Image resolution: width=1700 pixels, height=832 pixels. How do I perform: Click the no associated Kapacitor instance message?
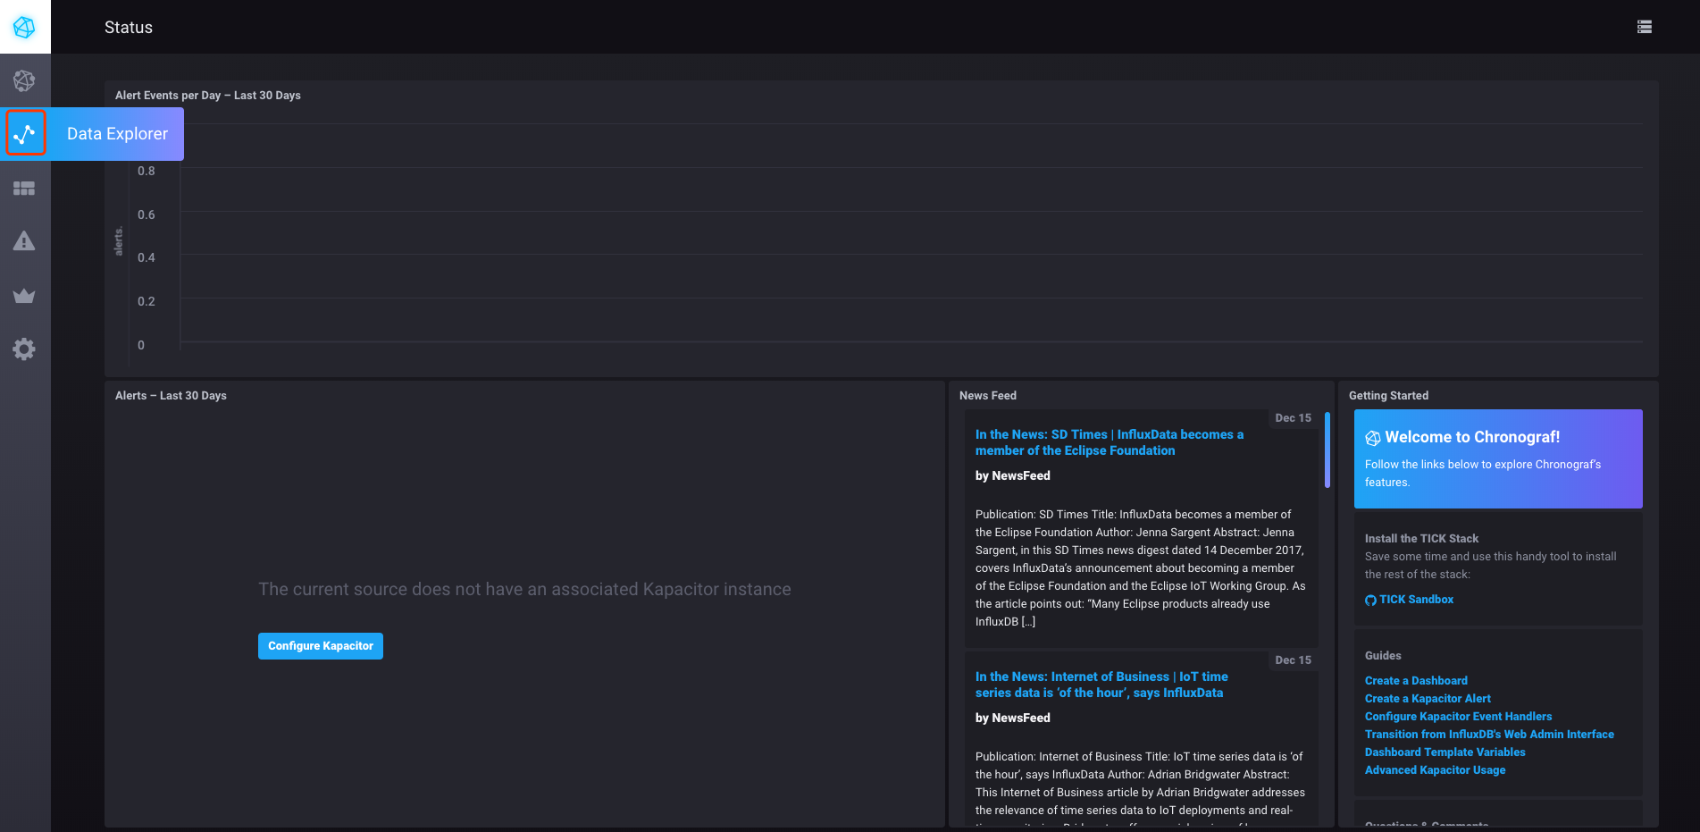coord(524,590)
